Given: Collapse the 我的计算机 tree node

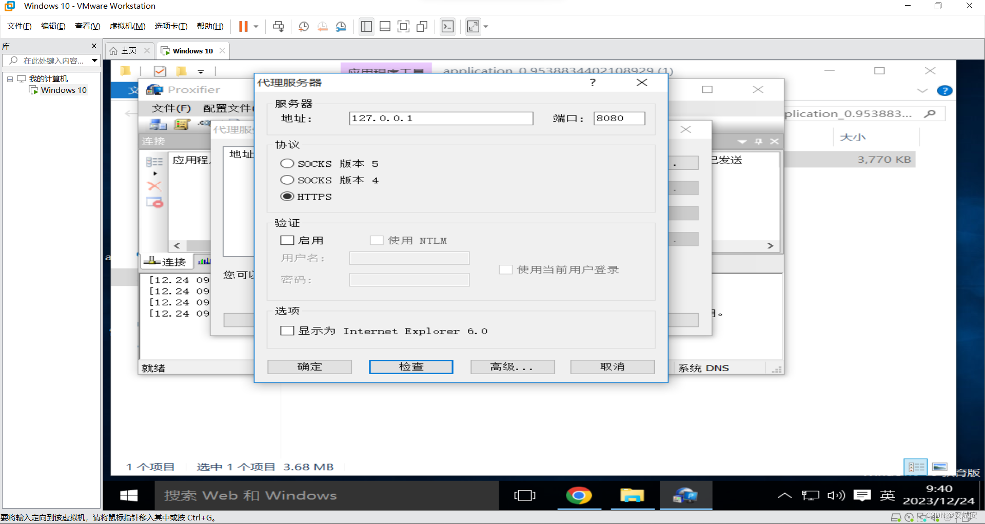Looking at the screenshot, I should [x=10, y=79].
